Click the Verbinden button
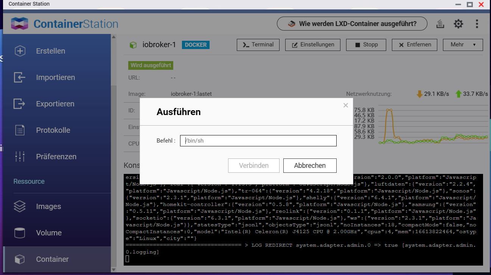This screenshot has width=491, height=275. [x=254, y=166]
